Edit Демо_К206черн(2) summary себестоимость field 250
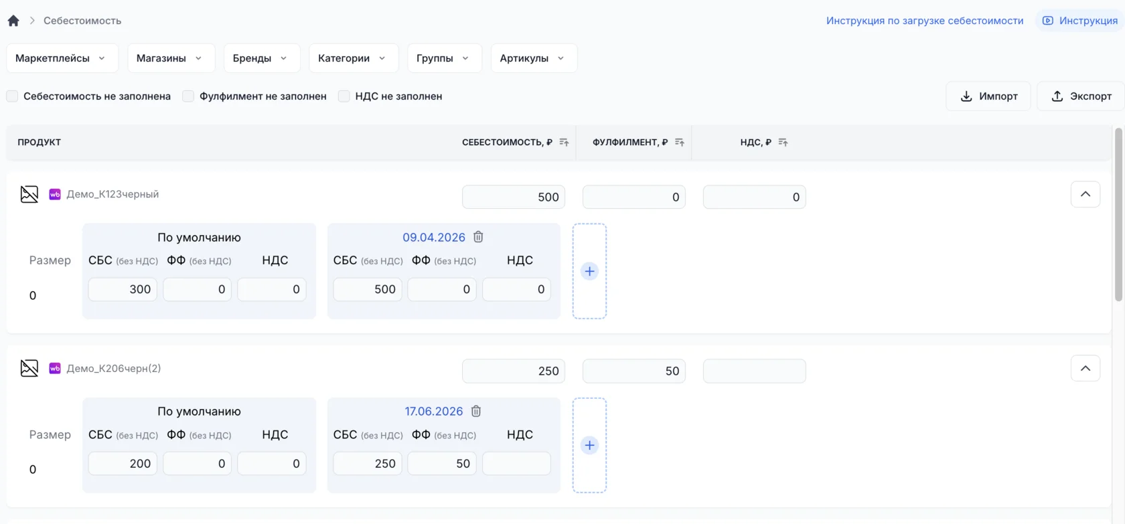The height and width of the screenshot is (524, 1125). coord(514,371)
